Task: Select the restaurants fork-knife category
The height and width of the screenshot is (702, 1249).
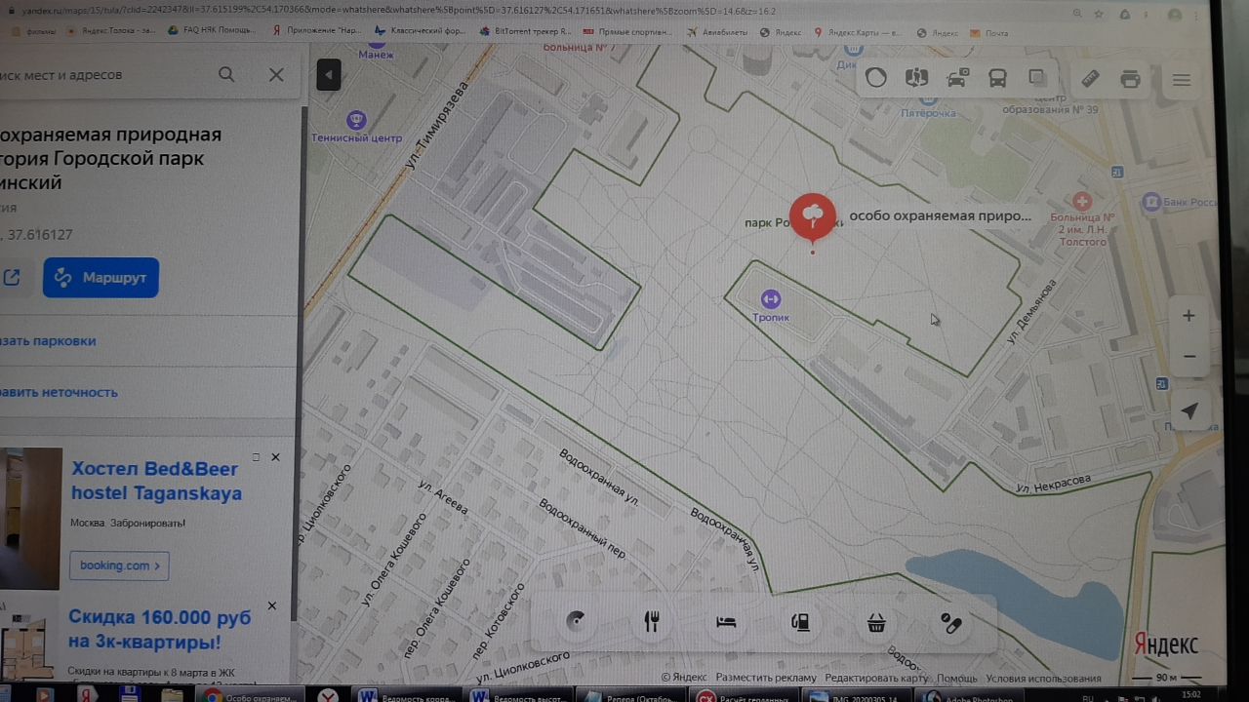Action: (x=651, y=622)
